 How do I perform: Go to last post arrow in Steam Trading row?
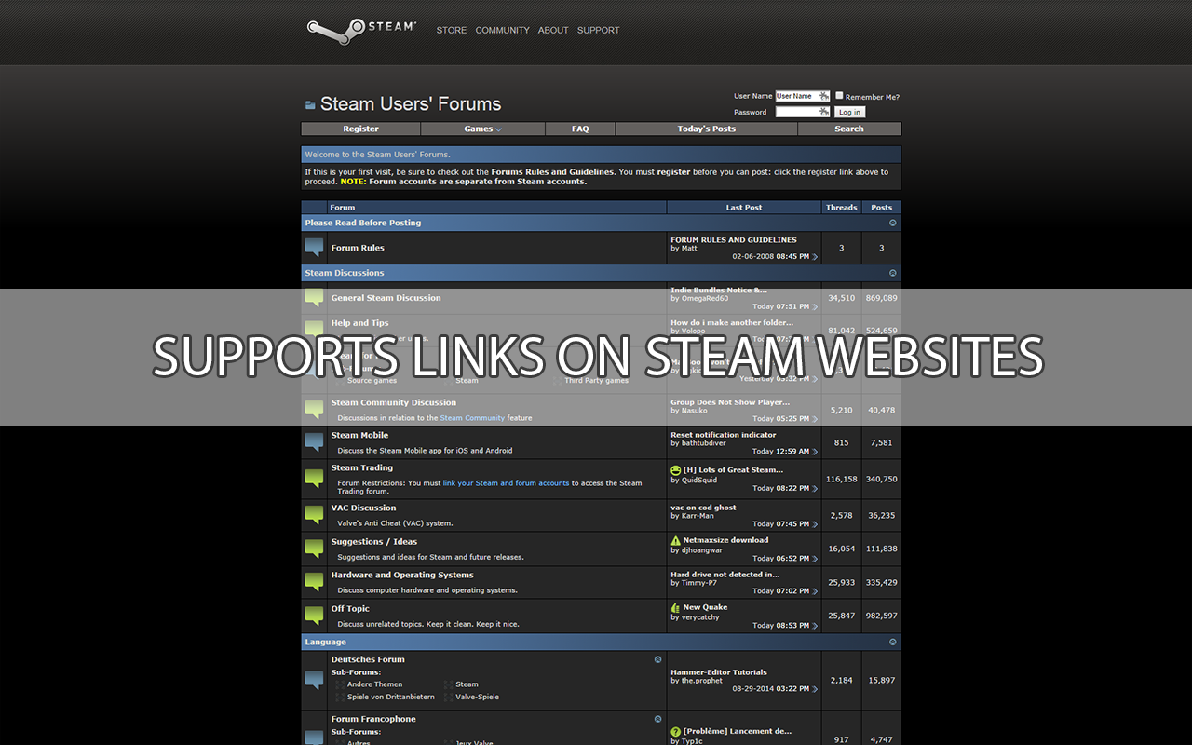[x=815, y=488]
